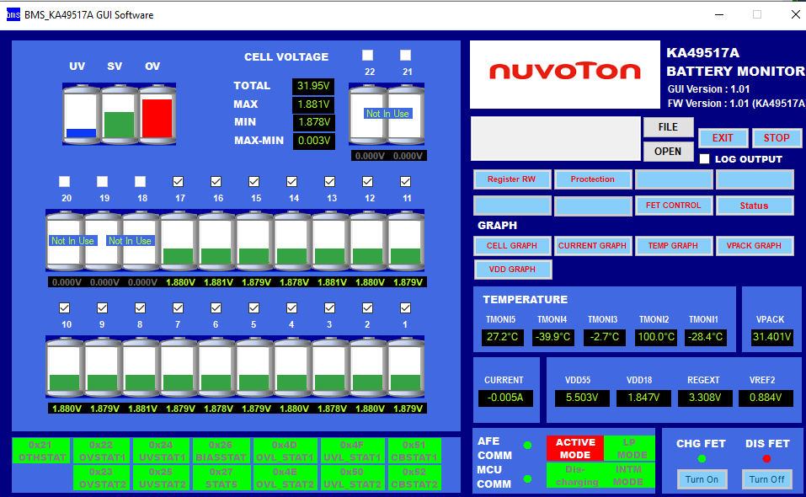
Task: Uncheck the cell 17 checkbox
Action: coord(178,181)
